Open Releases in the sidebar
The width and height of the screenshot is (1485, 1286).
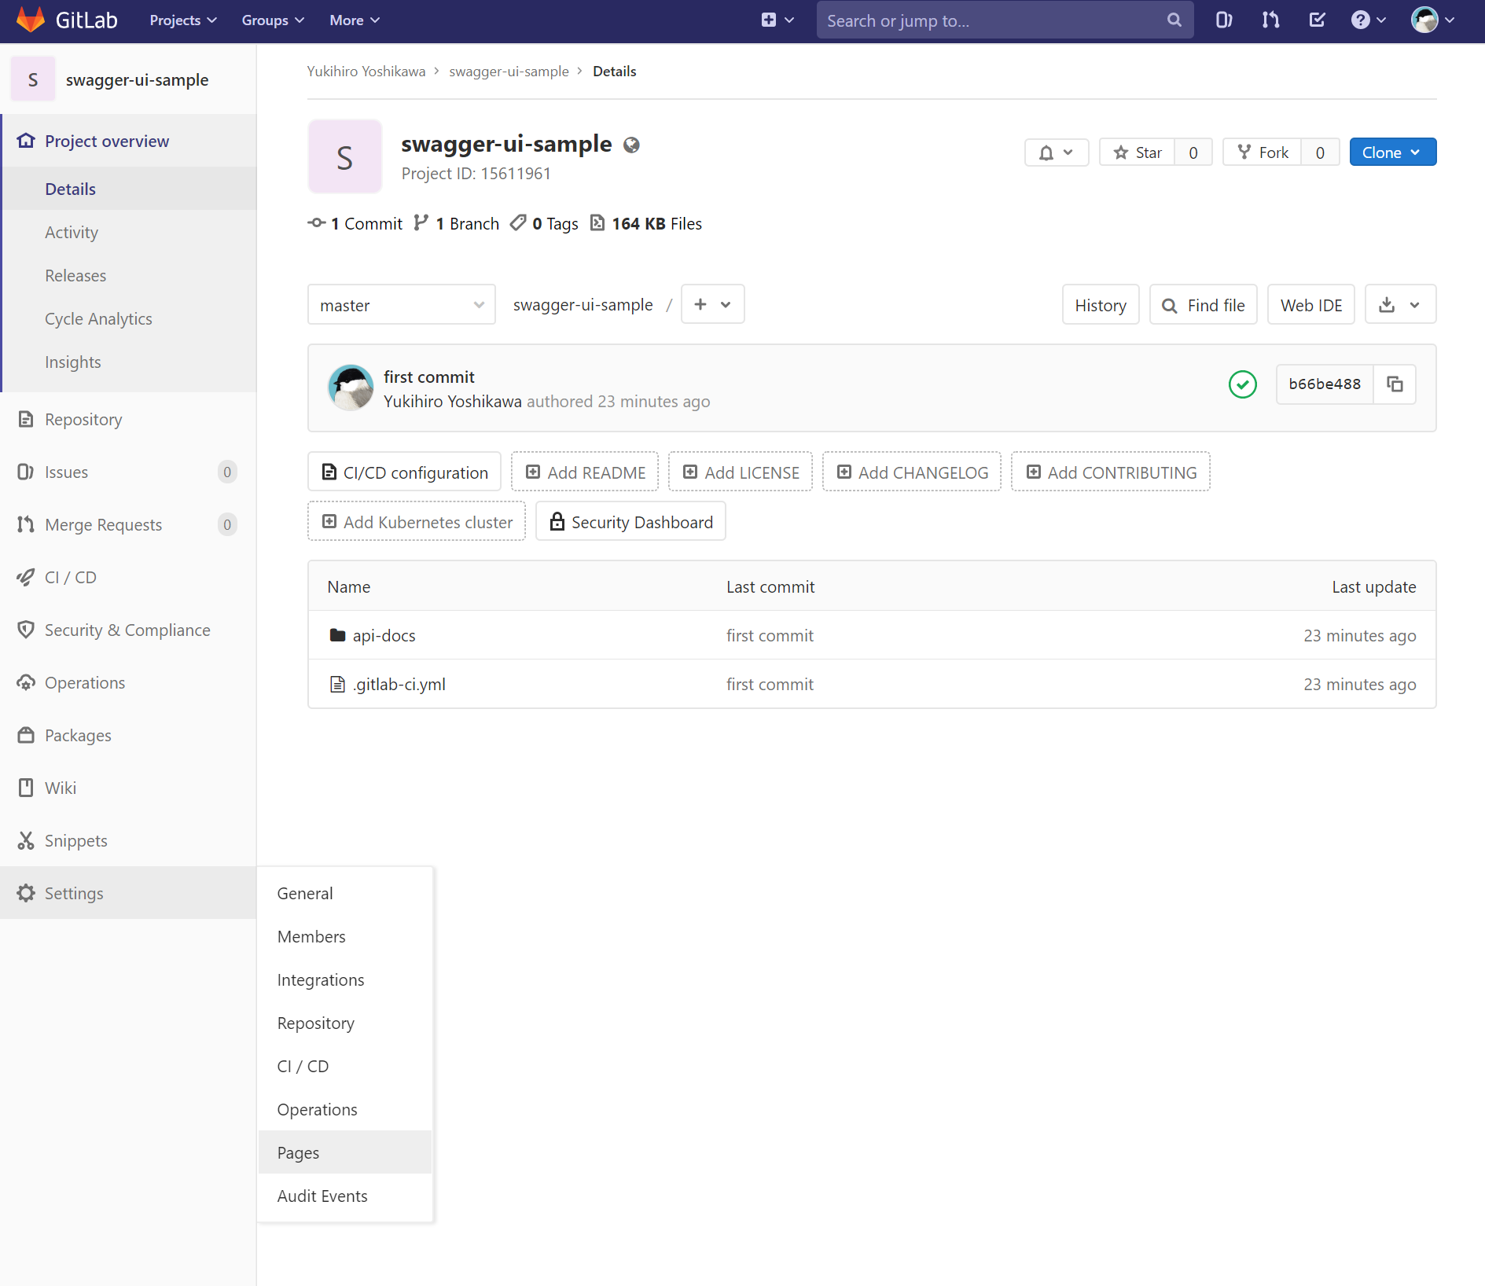click(x=75, y=275)
